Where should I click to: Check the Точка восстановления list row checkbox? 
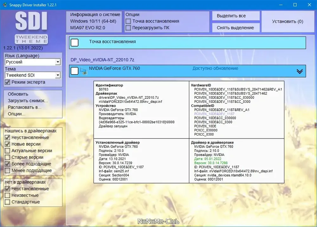click(74, 43)
